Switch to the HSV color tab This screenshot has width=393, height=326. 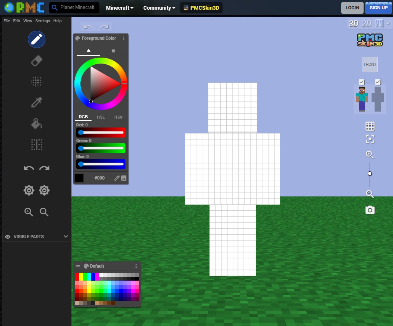coord(118,117)
